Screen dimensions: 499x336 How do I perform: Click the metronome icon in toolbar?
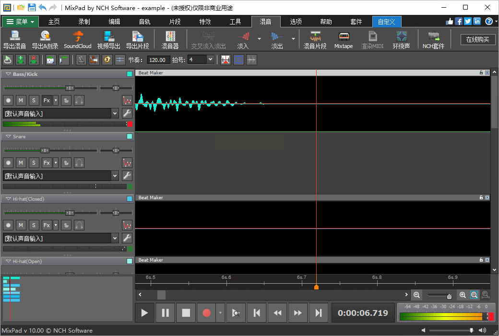[x=81, y=60]
